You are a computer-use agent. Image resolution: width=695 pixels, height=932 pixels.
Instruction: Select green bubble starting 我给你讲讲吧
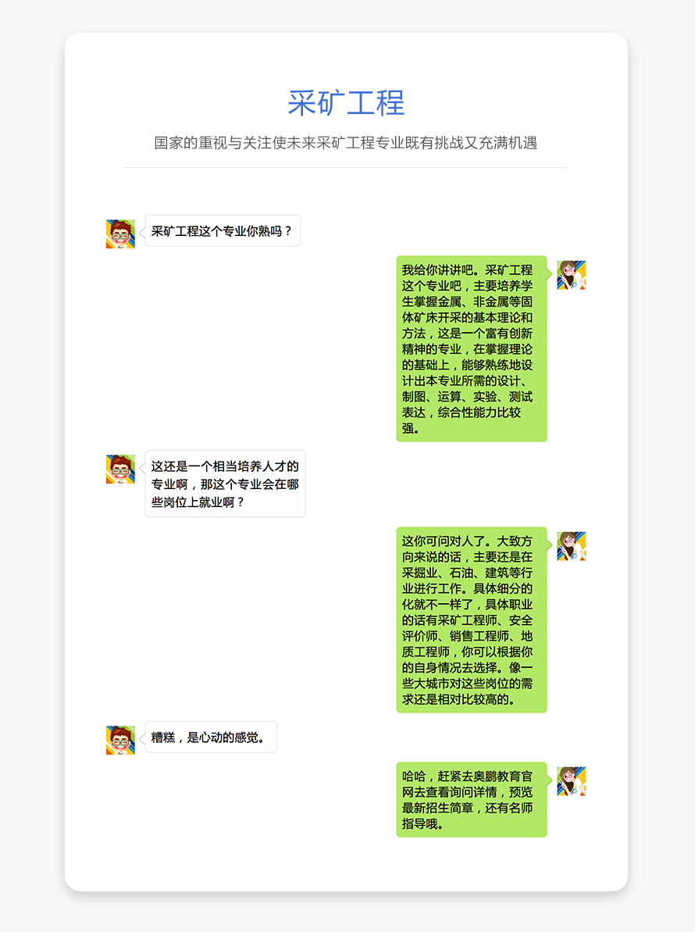[x=472, y=349]
